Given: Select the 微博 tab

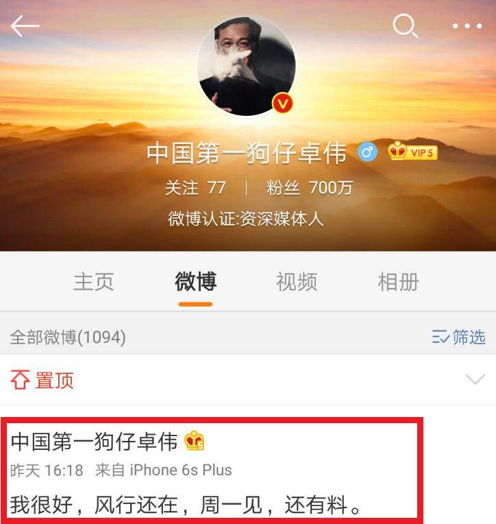Looking at the screenshot, I should tap(196, 282).
